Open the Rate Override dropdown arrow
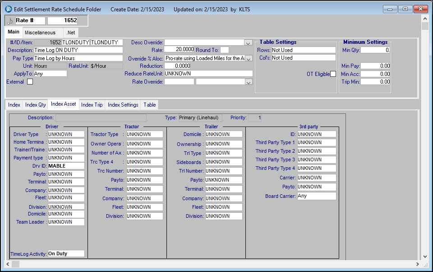 (249, 82)
